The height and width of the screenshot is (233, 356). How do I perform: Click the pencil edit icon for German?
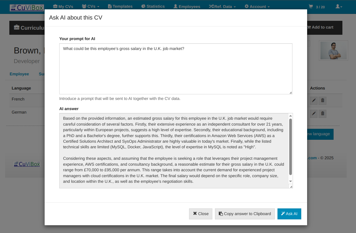pos(314,114)
